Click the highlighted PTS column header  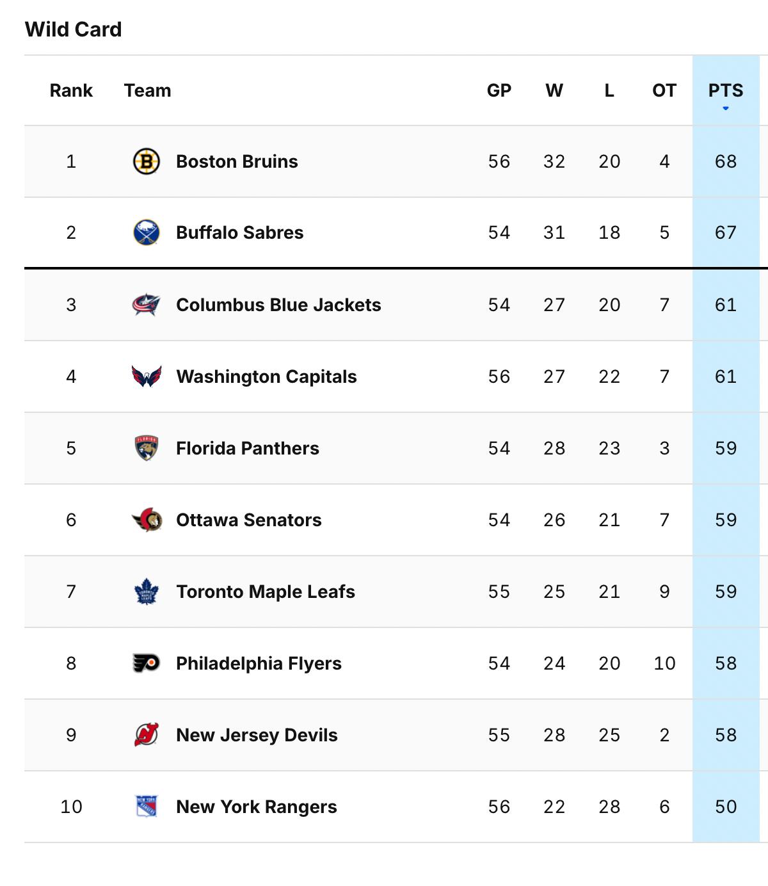726,90
